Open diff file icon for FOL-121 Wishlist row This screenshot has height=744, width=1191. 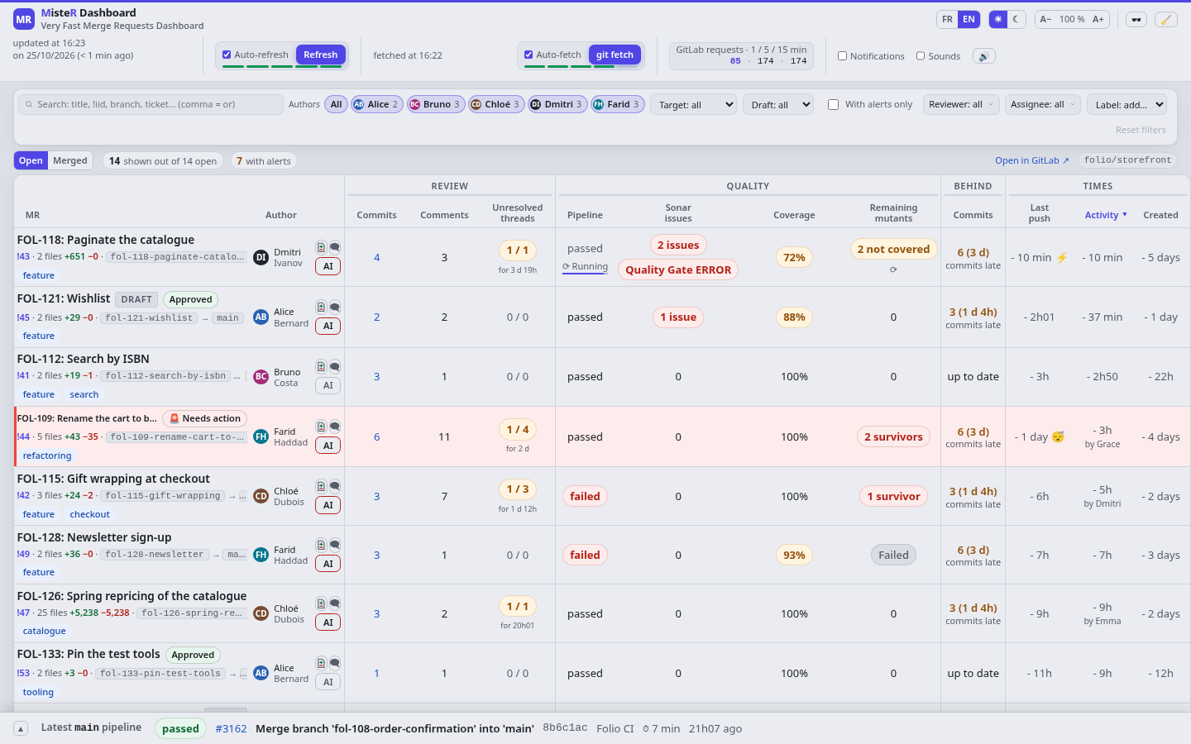[x=321, y=307]
